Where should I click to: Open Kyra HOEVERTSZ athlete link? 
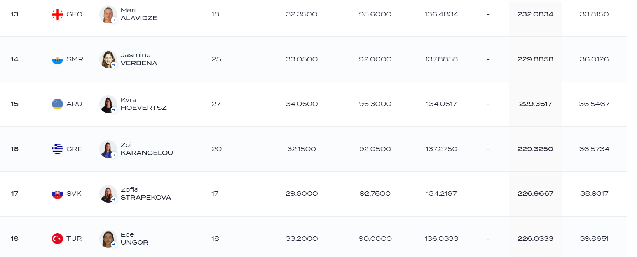(143, 104)
